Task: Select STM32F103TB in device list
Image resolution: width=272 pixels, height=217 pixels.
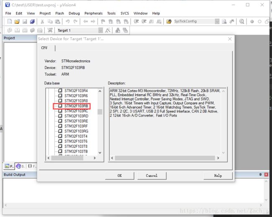Action: tap(76, 151)
